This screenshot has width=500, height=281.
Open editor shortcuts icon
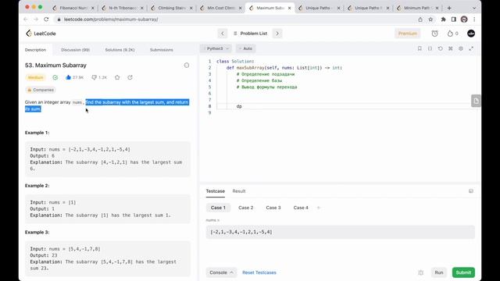pyautogui.click(x=450, y=48)
